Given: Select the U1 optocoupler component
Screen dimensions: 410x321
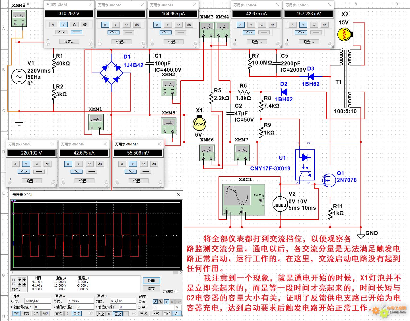Looking at the screenshot, I should [305, 165].
